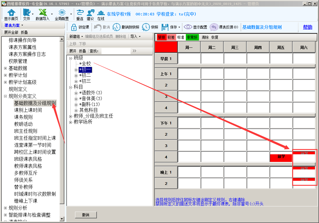Click the 全局配置 eye-gear icon
319x223 pixels.
point(62,13)
